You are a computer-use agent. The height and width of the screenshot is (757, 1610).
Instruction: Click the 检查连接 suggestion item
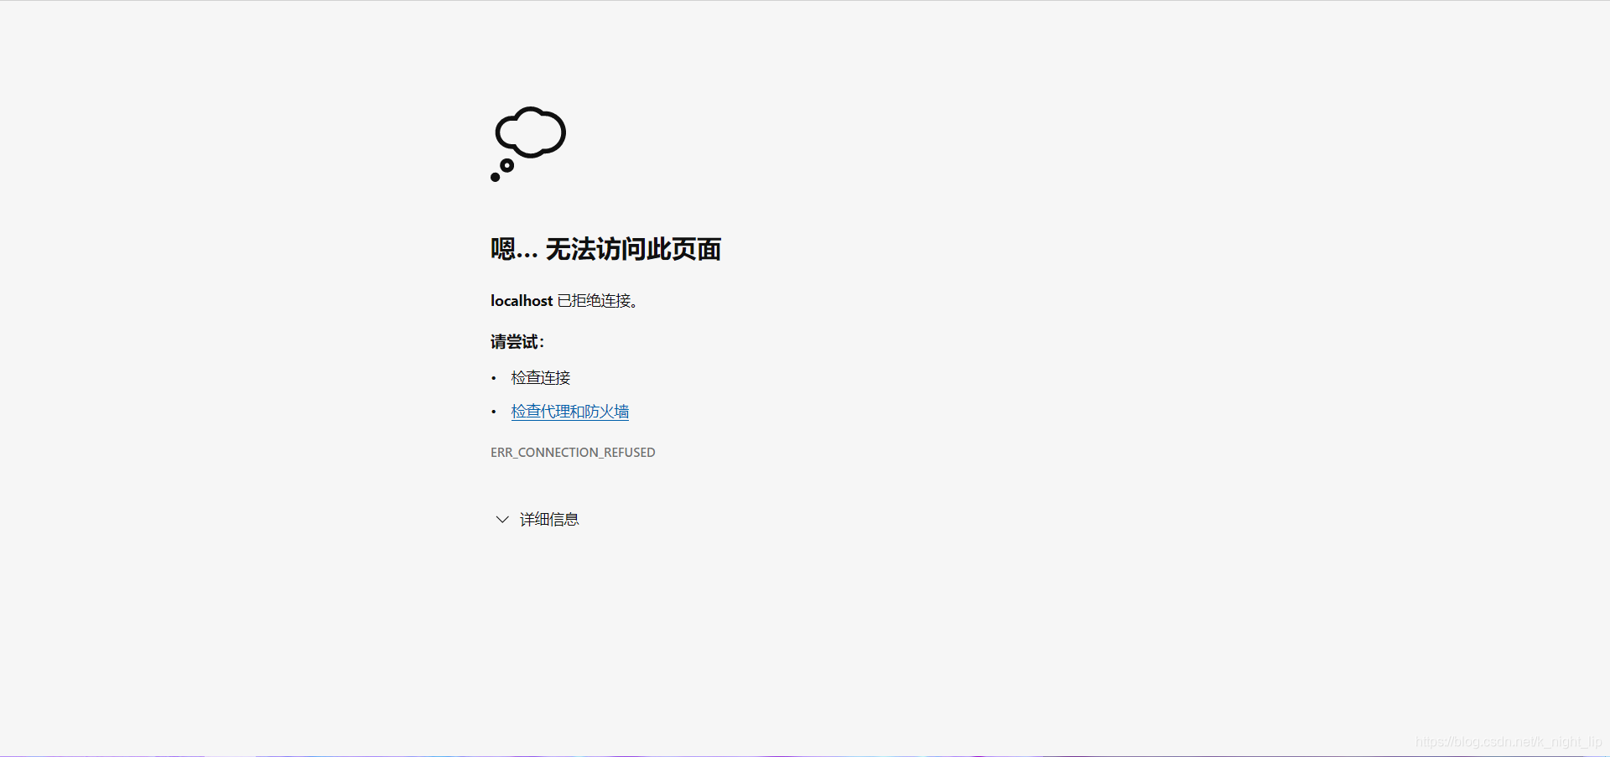(541, 377)
